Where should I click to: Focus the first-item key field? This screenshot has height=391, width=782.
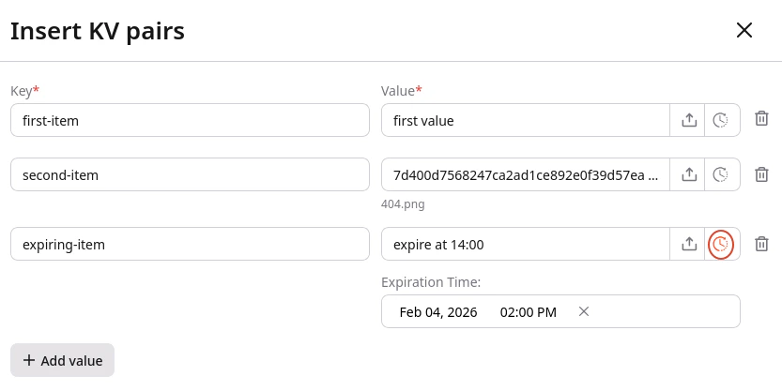190,120
